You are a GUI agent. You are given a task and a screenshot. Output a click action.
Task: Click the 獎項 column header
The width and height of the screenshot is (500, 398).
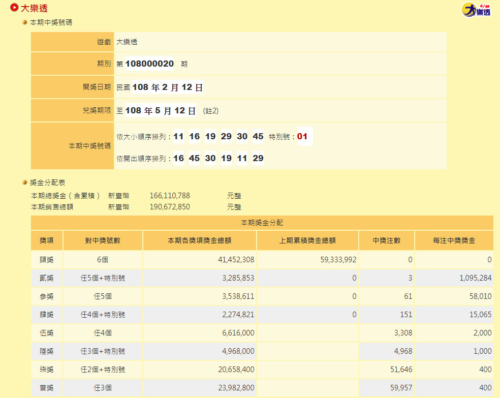click(47, 240)
